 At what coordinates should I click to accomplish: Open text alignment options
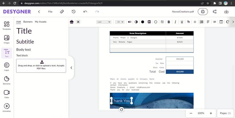208,22
